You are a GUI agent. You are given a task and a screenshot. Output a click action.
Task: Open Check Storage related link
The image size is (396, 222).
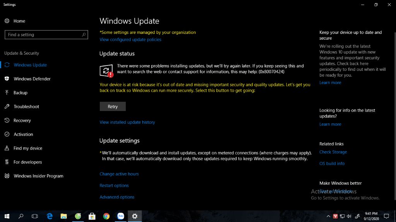point(333,152)
